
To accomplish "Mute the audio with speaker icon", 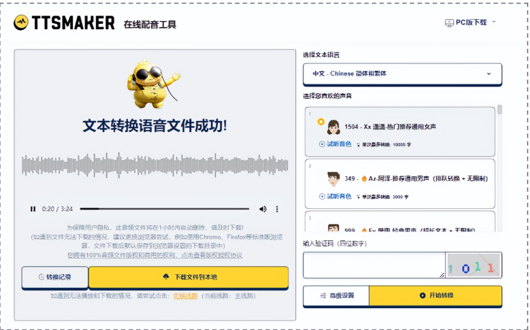I will click(x=263, y=209).
